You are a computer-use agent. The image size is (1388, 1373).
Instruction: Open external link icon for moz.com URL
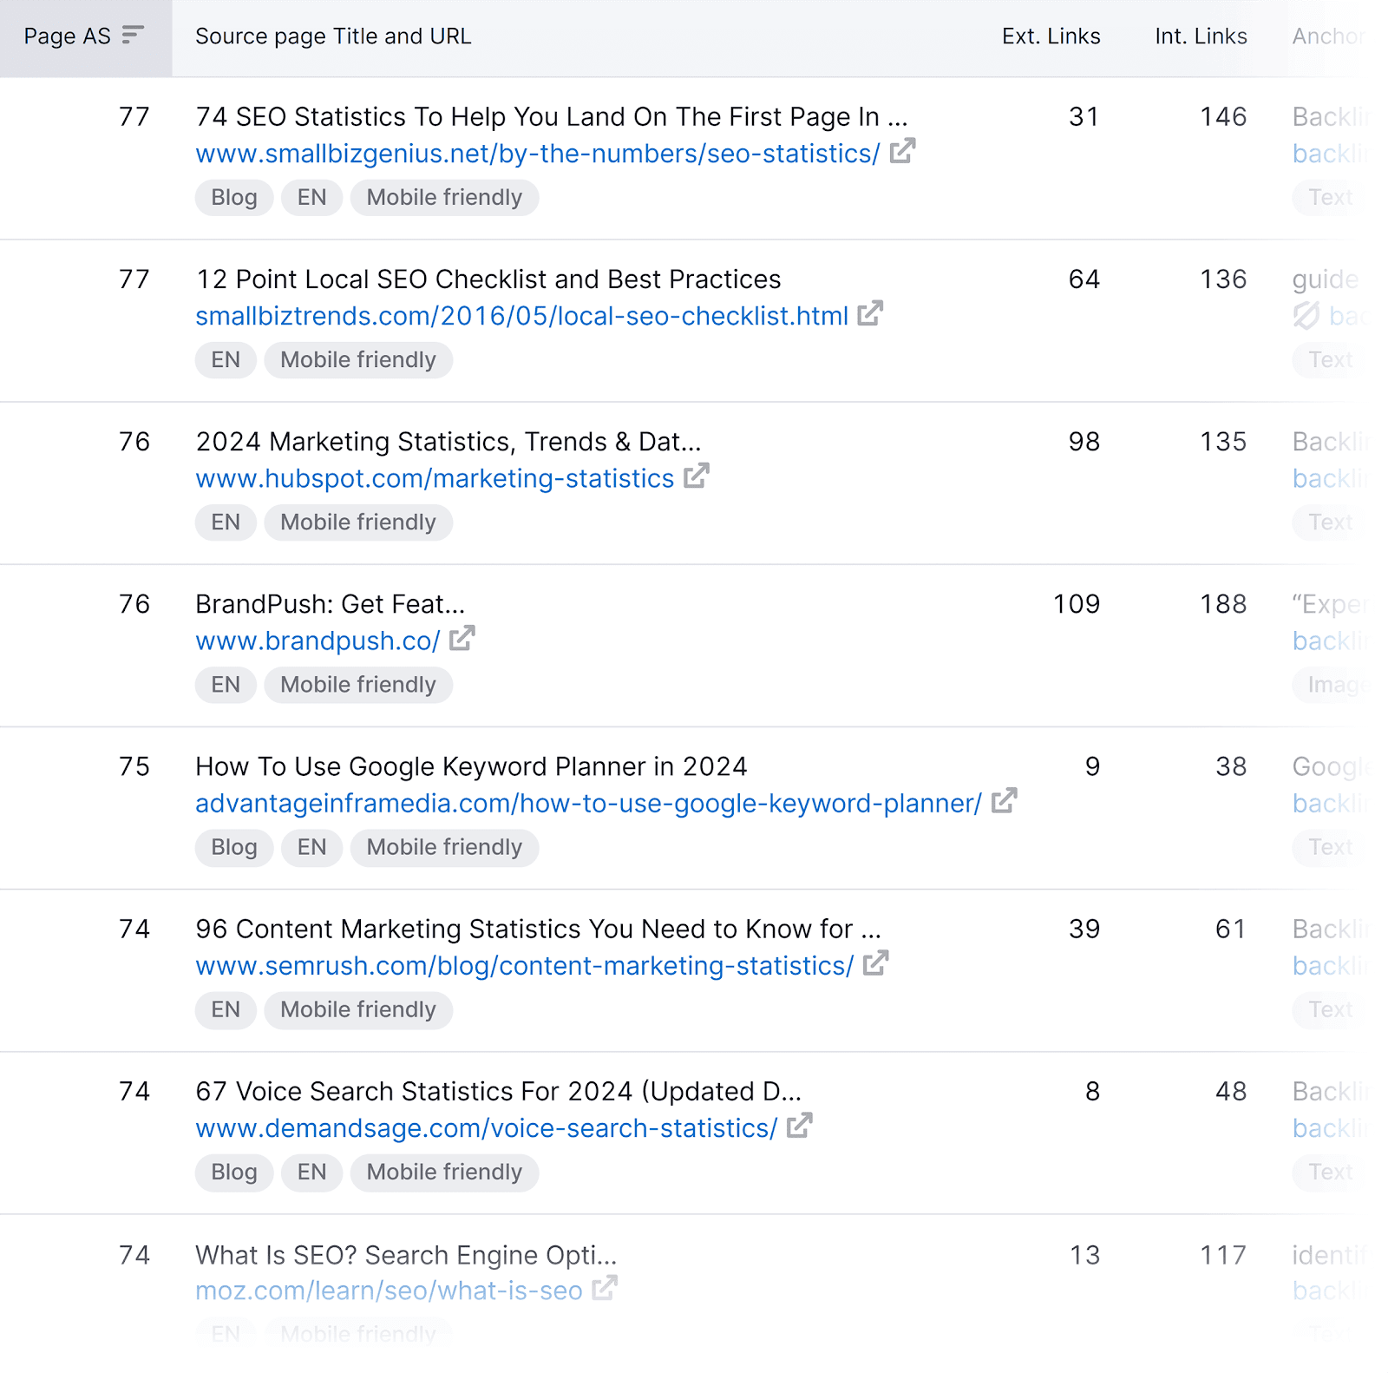click(x=605, y=1288)
